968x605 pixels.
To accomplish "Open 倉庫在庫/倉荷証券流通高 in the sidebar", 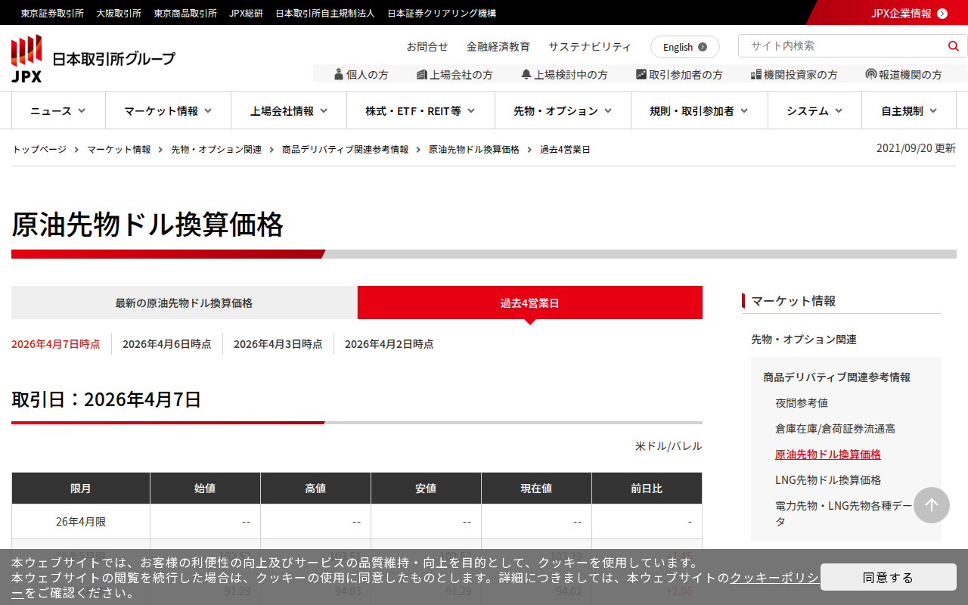I will 835,428.
